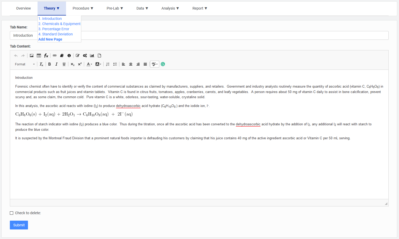The image size is (399, 239).
Task: Insert a numbered list
Action: coord(108,64)
